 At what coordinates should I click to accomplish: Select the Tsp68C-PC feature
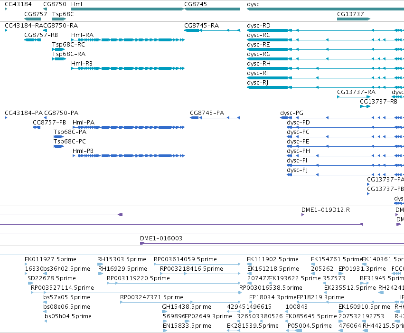[x=58, y=146]
